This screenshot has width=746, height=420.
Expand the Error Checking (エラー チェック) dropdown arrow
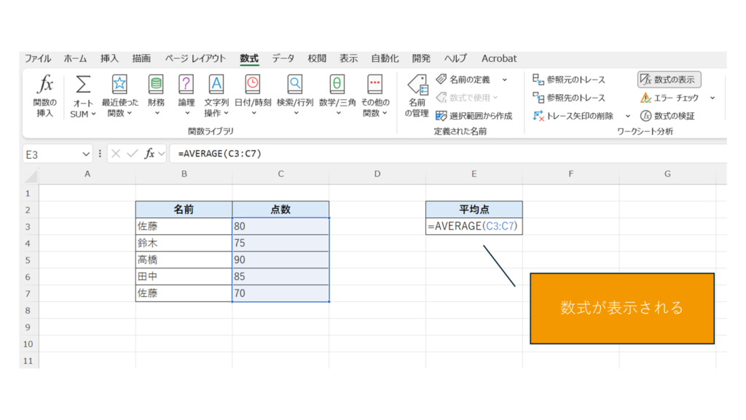[712, 98]
